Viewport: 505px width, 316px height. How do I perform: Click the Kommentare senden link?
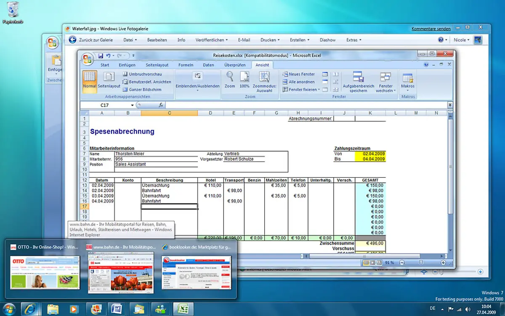(x=431, y=28)
